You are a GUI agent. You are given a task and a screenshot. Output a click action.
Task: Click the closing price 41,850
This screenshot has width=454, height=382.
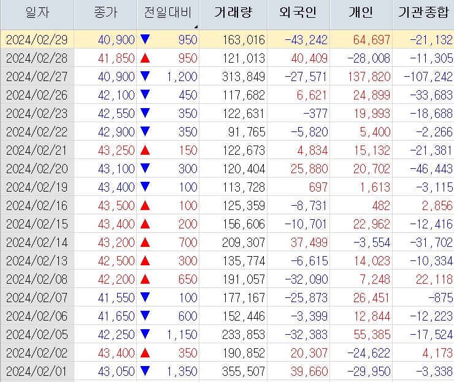[117, 58]
